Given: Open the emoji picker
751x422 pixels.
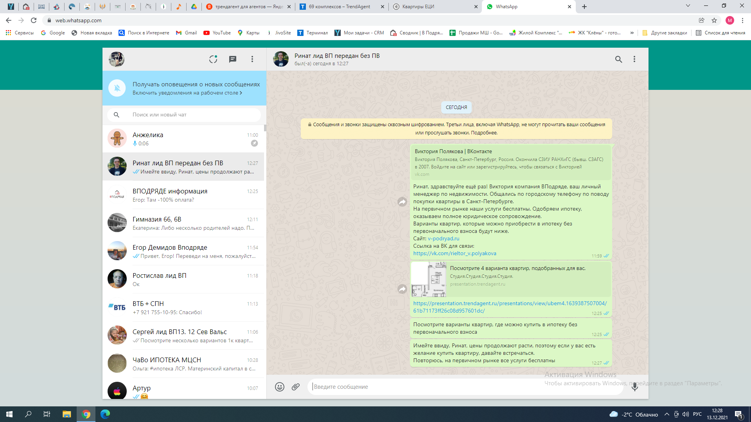Looking at the screenshot, I should click(279, 387).
